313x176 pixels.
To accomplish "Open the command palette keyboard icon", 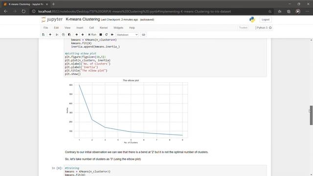I will (143, 35).
